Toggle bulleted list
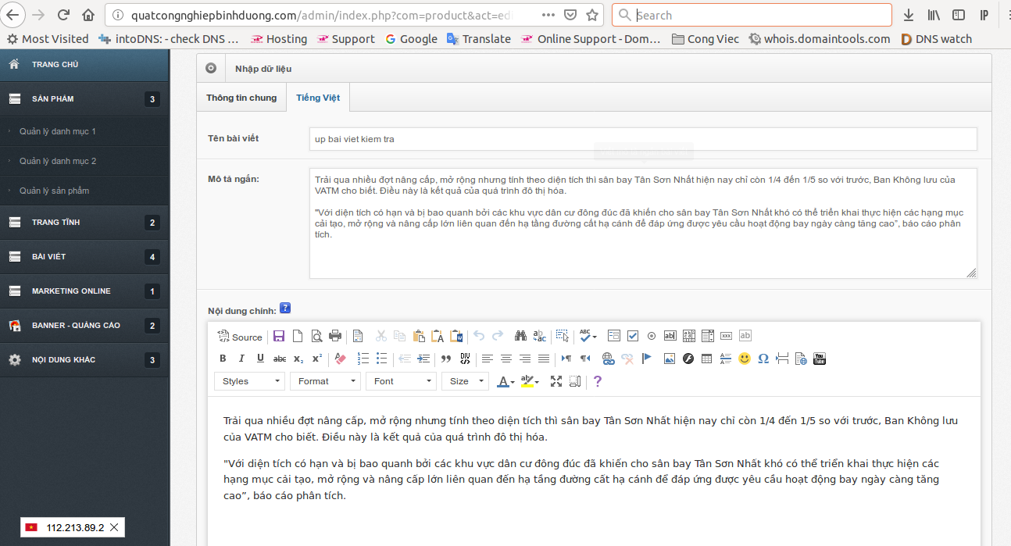The image size is (1011, 546). (381, 359)
